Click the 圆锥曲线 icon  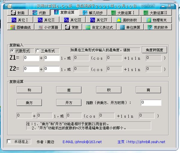[x=13, y=27]
